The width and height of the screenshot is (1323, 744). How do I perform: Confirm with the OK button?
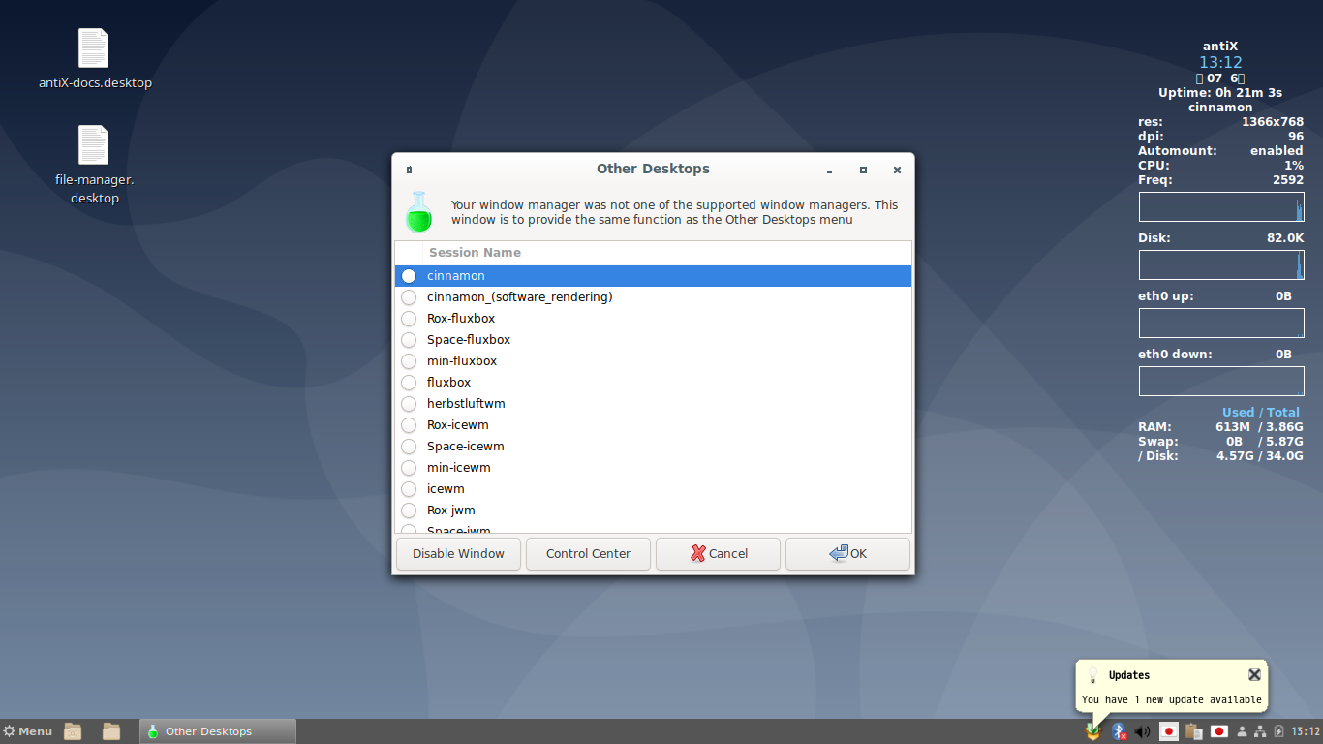click(x=847, y=554)
